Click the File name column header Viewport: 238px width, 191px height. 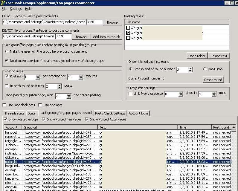(x=177, y=22)
